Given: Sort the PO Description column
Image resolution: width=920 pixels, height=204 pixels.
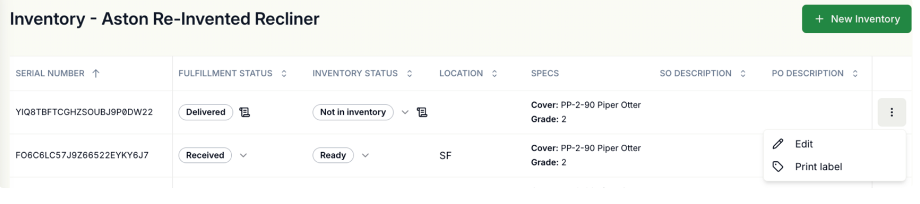Looking at the screenshot, I should click(855, 74).
